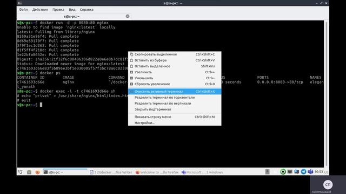Image resolution: width=346 pixels, height=194 pixels.
Task: Click the CONTAINER ID column header text
Action: (x=31, y=78)
